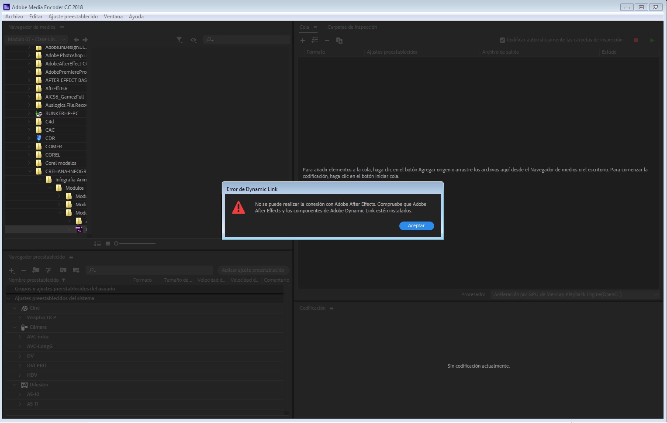This screenshot has height=423, width=667.
Task: Select the After Effects project file in the tree
Action: [x=79, y=229]
